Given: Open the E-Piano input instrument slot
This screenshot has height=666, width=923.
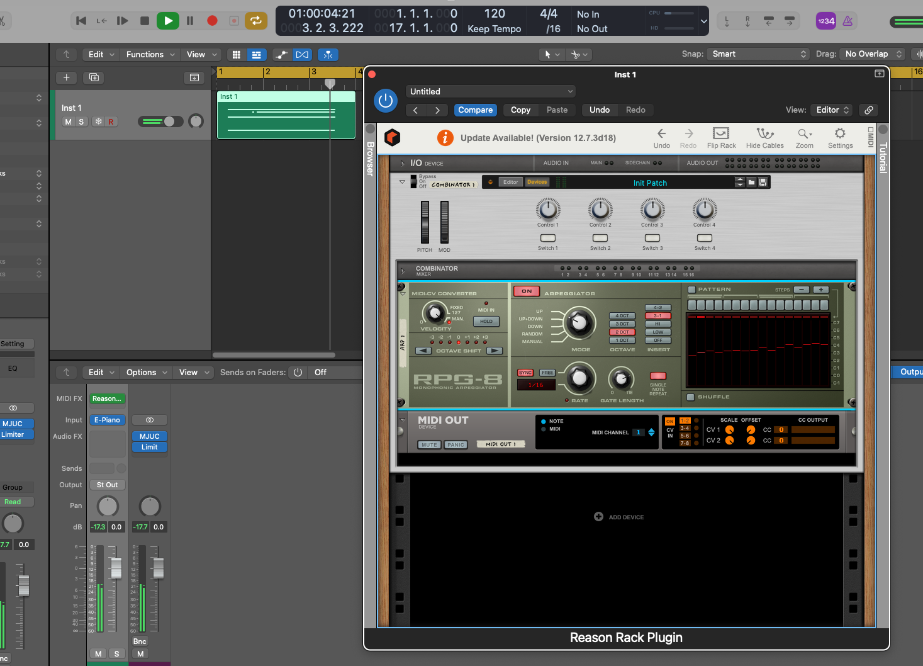Looking at the screenshot, I should 107,420.
